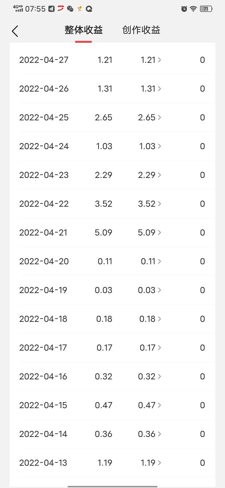This screenshot has height=488, width=225.
Task: Select the 2022-04-24 date row
Action: coord(44,146)
